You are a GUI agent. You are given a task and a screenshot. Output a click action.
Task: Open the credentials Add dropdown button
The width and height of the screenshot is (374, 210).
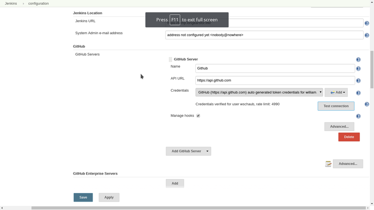click(336, 92)
